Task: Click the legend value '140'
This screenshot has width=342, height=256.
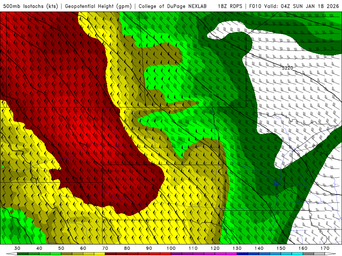Action: (259, 248)
